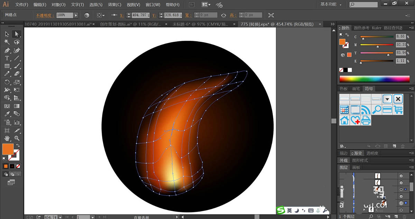Viewport: 415px width, 219px height.
Task: Toggle constrain width and height link icon
Action: 224,15
